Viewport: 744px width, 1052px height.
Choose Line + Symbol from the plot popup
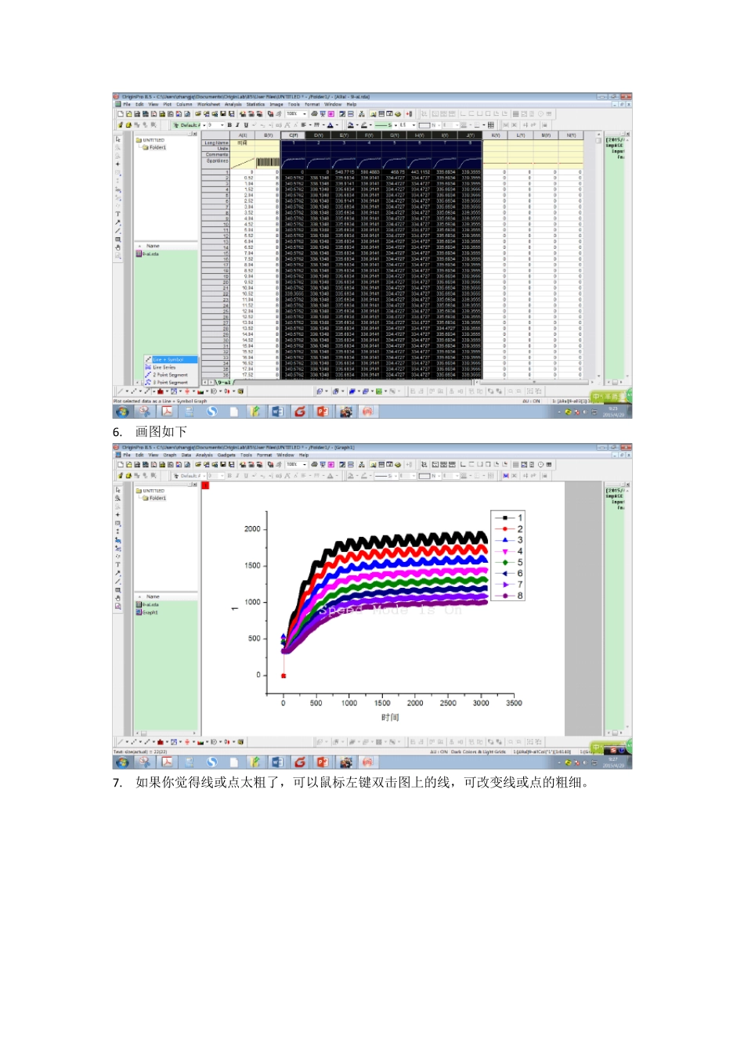coord(168,360)
